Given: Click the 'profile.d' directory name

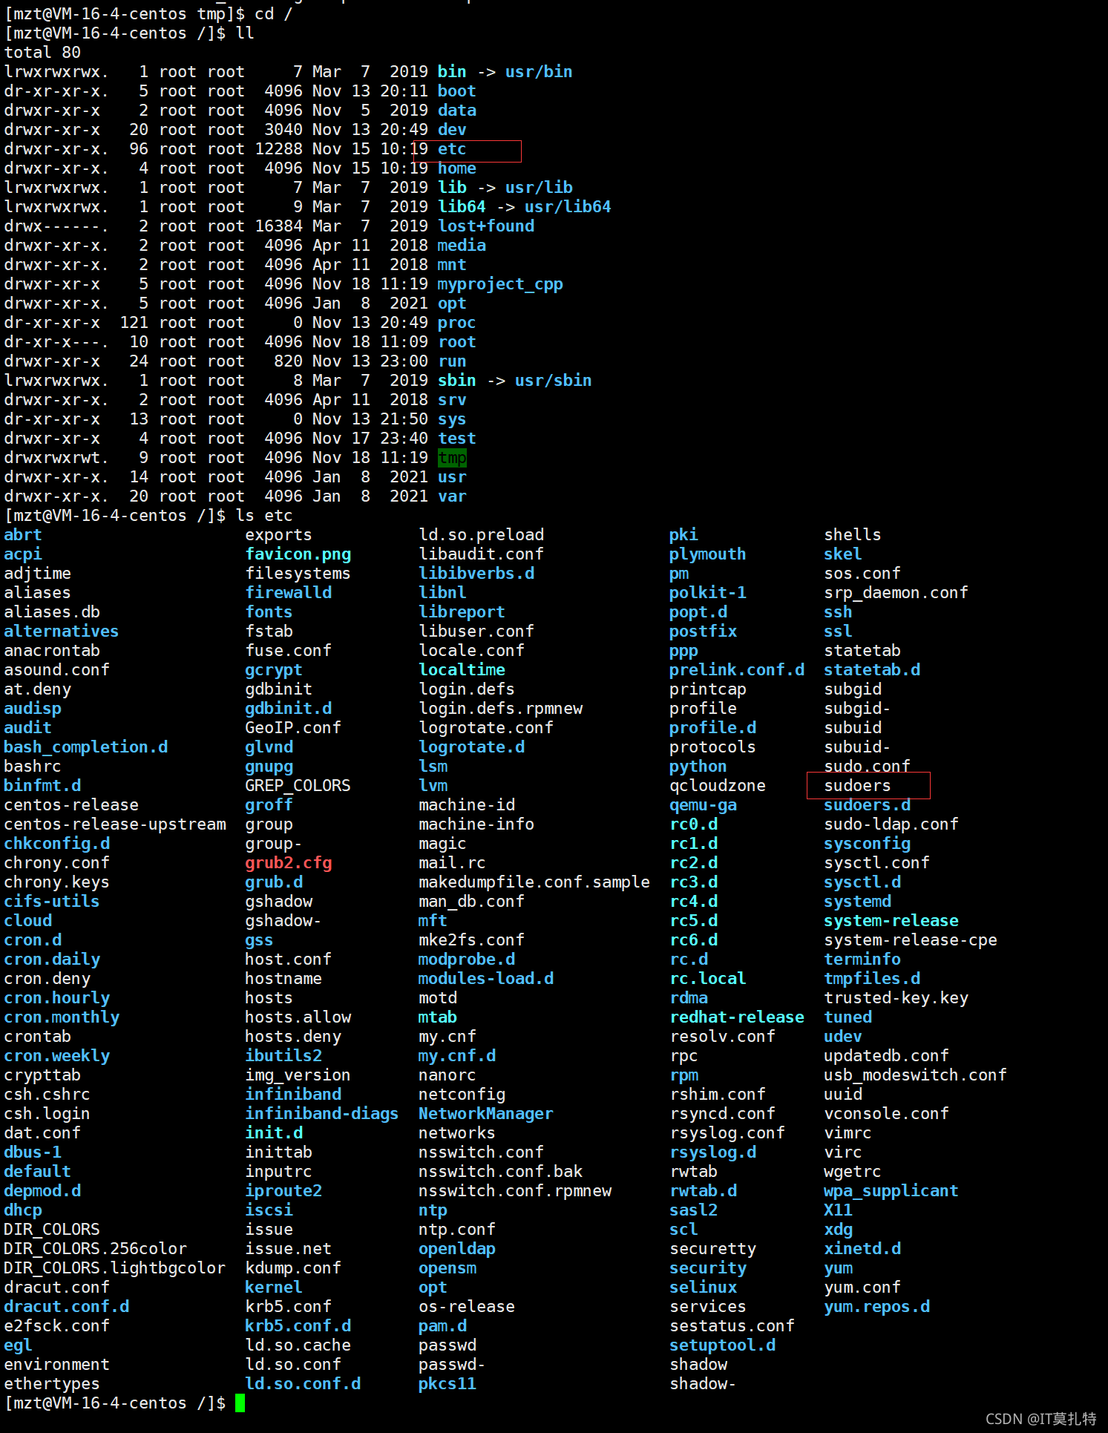Looking at the screenshot, I should 712,728.
